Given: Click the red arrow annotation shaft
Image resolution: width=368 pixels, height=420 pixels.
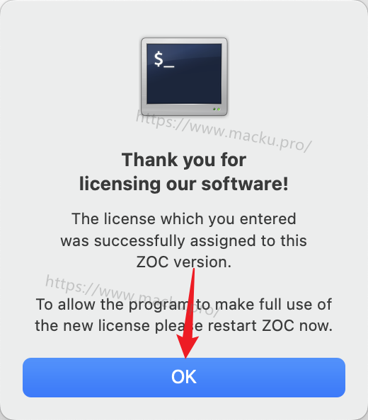Looking at the screenshot, I should click(x=190, y=303).
